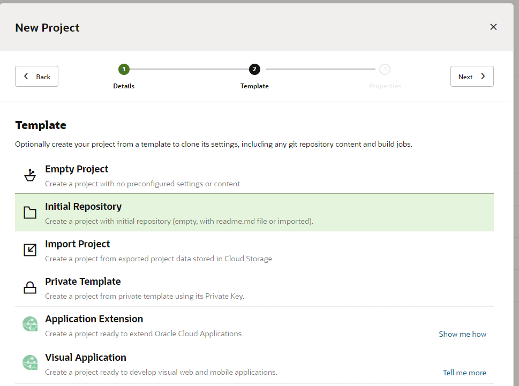The height and width of the screenshot is (386, 519).
Task: Select the Application Extension template title
Action: pyautogui.click(x=94, y=319)
